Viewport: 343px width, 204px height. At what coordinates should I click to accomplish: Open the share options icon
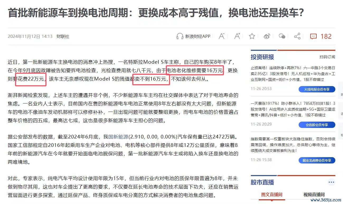(x=297, y=36)
